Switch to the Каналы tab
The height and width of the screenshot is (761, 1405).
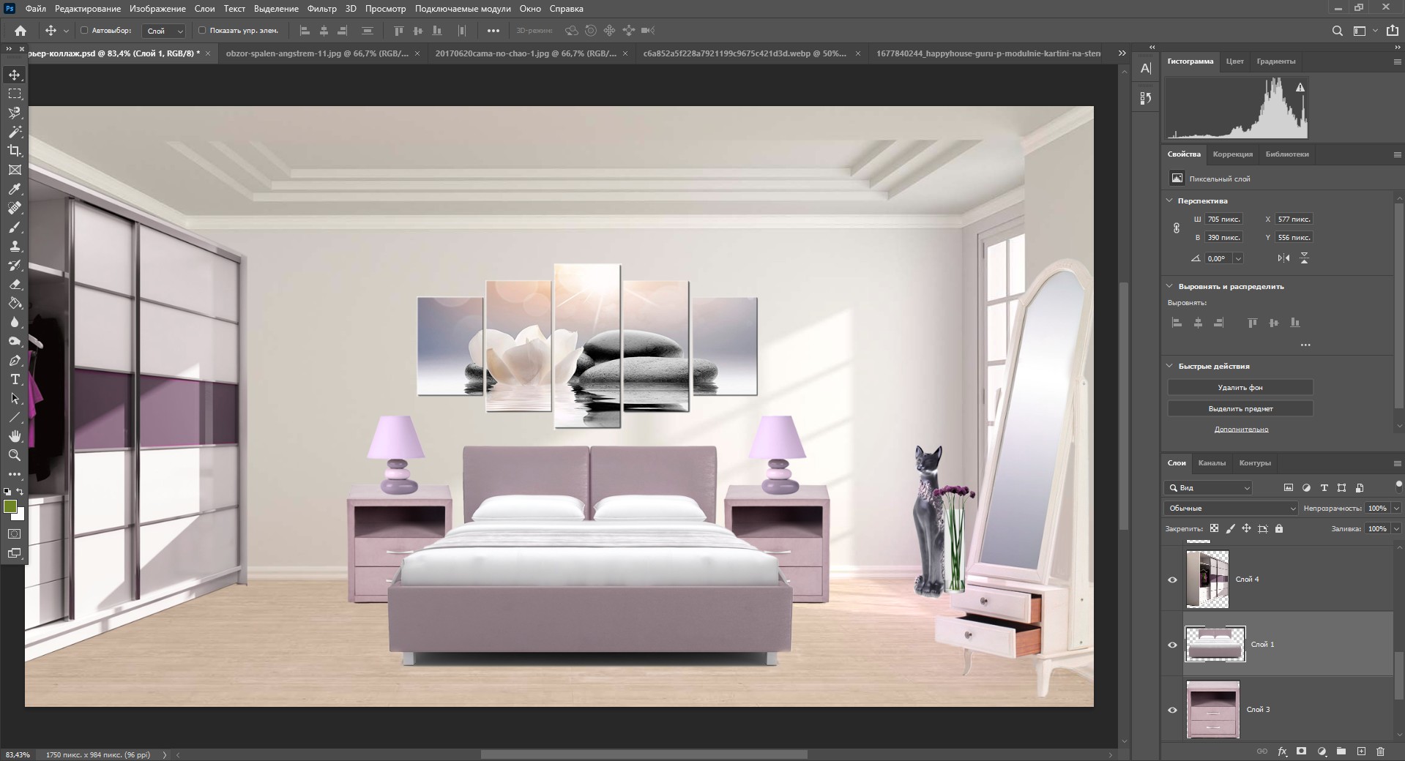(x=1212, y=462)
